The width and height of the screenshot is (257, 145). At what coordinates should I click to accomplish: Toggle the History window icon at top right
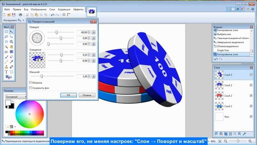click(233, 9)
